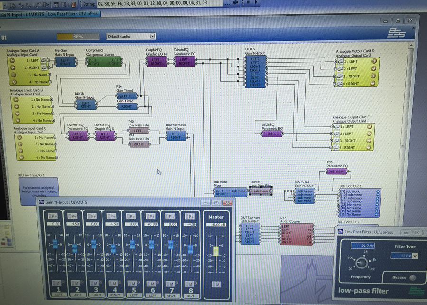
Task: Mute channel 1 in Gain N-Input window
Action: [x=56, y=283]
